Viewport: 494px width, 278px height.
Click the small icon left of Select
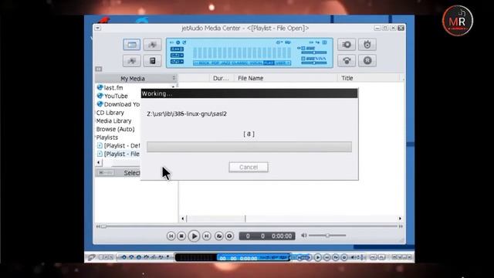coord(105,173)
